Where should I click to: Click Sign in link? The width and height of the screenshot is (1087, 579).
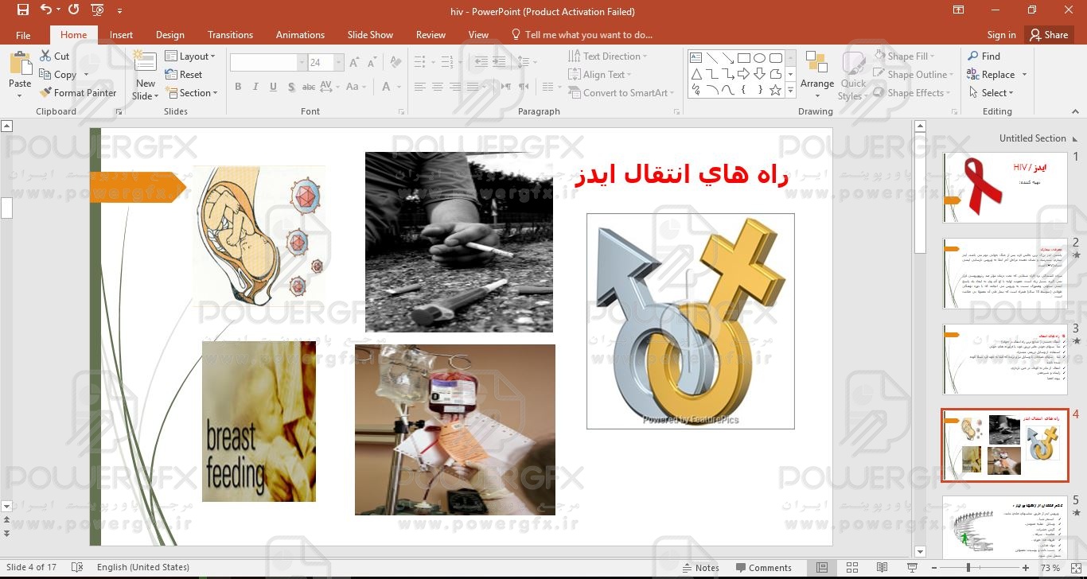click(x=1001, y=35)
